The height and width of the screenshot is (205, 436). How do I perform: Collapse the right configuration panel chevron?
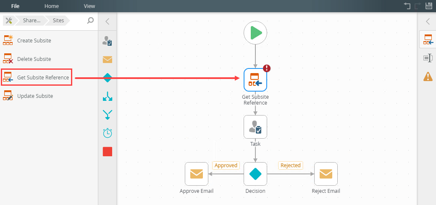[x=428, y=21]
